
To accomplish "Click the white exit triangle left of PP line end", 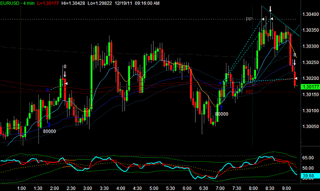I will [x=263, y=19].
